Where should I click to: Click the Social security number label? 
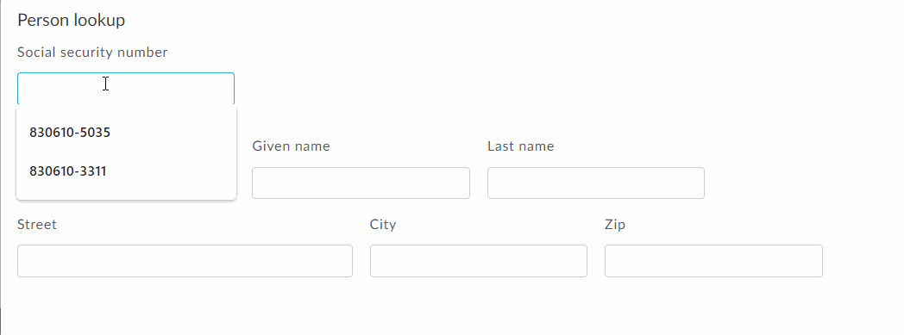(92, 53)
